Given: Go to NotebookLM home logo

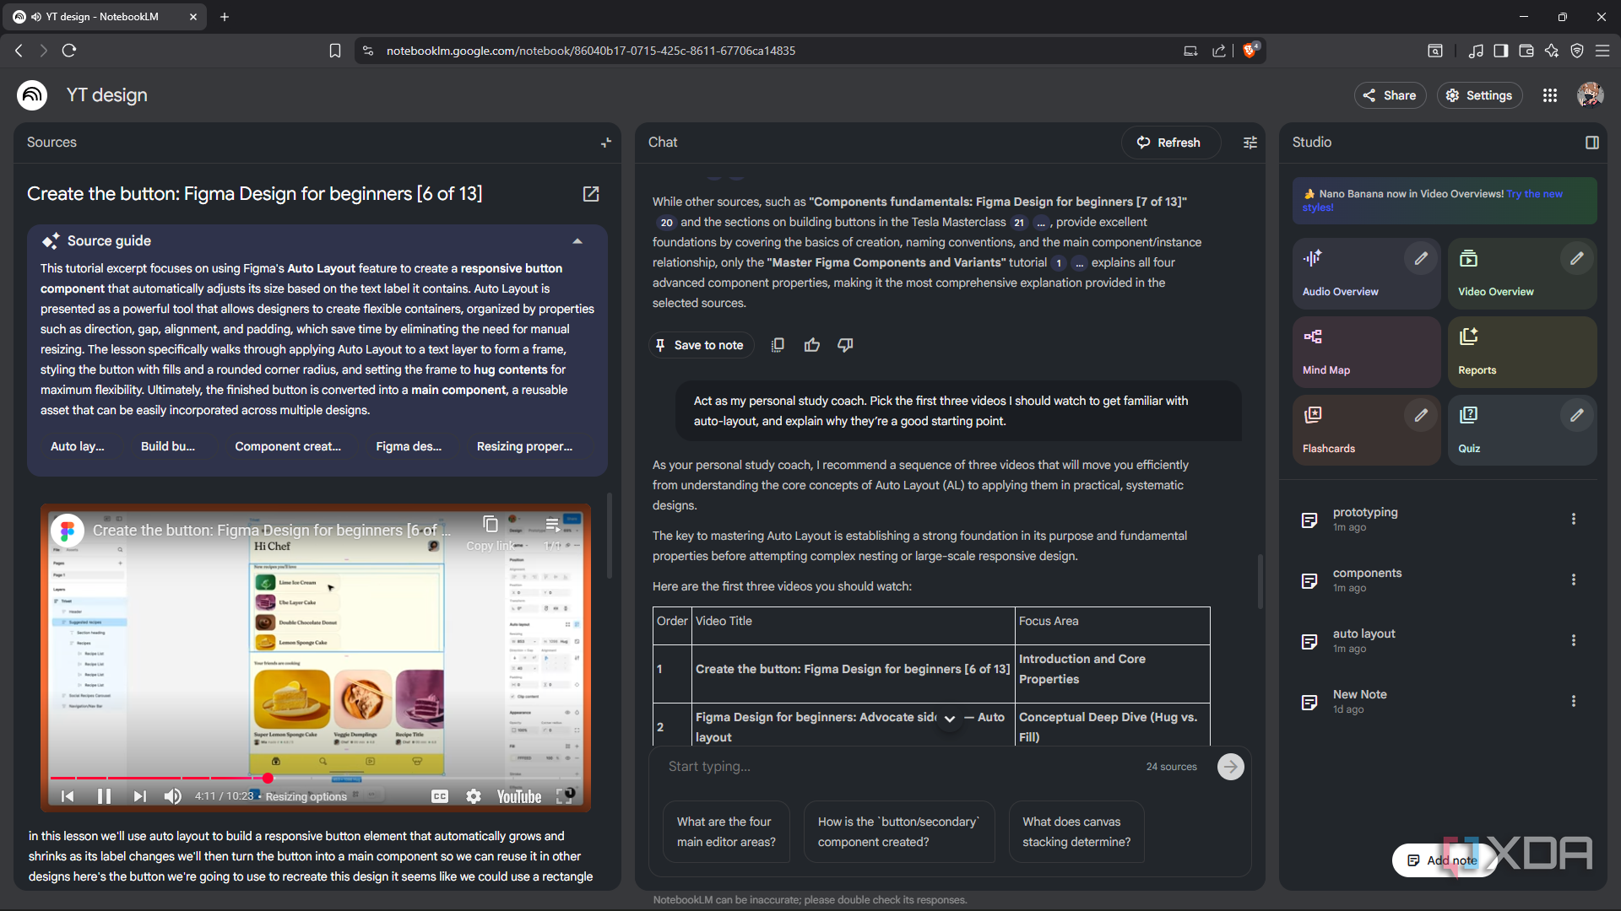Looking at the screenshot, I should (x=32, y=95).
